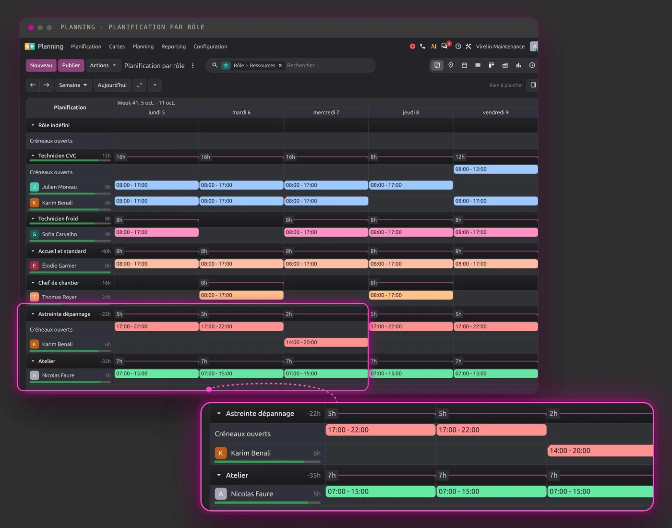
Task: Select the kanban view icon
Action: coord(491,65)
